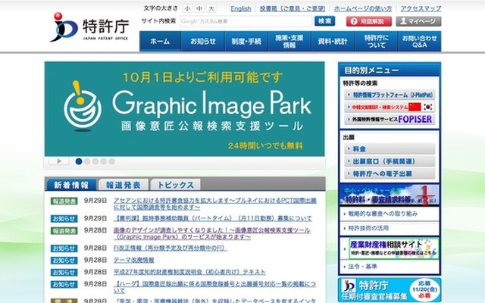Image resolution: width=485 pixels, height=303 pixels.
Task: Open the 用語解説 glossary button
Action: coord(369,21)
